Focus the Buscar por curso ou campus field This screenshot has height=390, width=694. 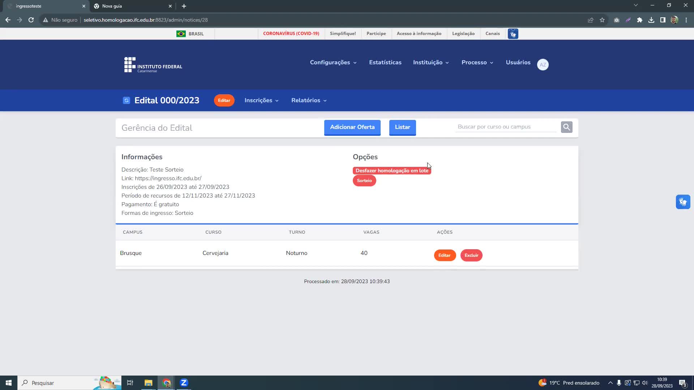tap(506, 127)
